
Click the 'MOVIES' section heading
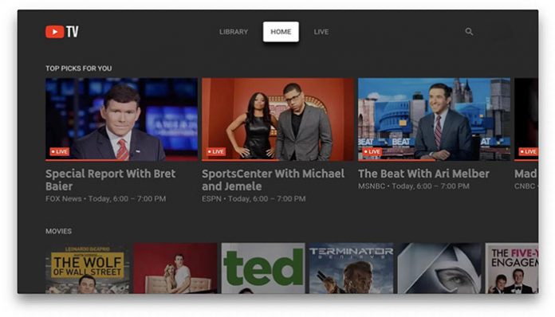pyautogui.click(x=59, y=231)
